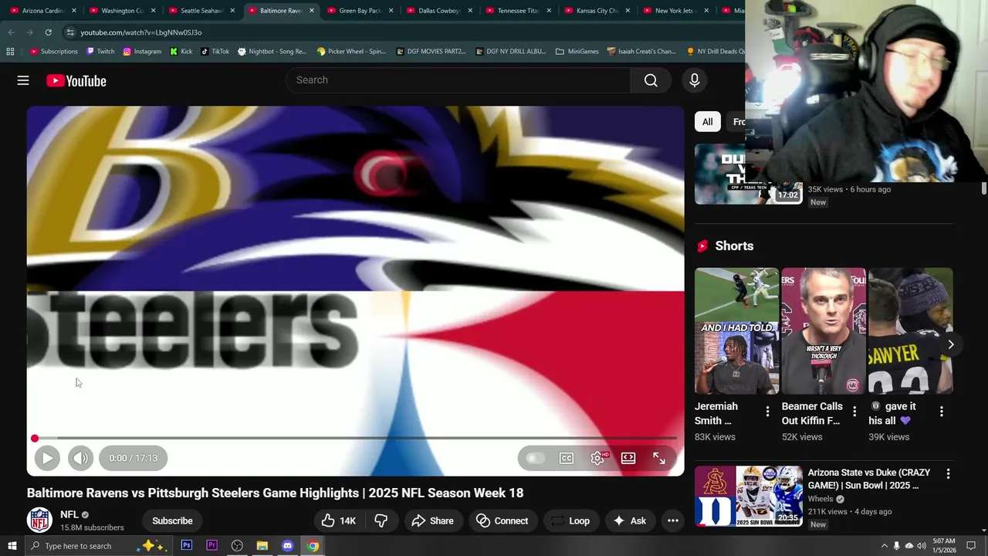
Task: Mute the video with the speaker icon
Action: (x=80, y=458)
